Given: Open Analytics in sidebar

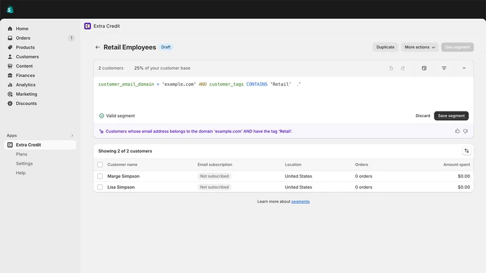Looking at the screenshot, I should 26,84.
